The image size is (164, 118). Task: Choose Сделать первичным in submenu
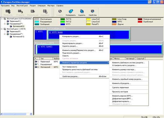(129, 88)
